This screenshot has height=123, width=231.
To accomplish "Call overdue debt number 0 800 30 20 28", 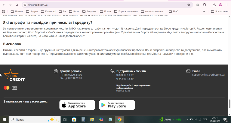I will tap(123, 91).
